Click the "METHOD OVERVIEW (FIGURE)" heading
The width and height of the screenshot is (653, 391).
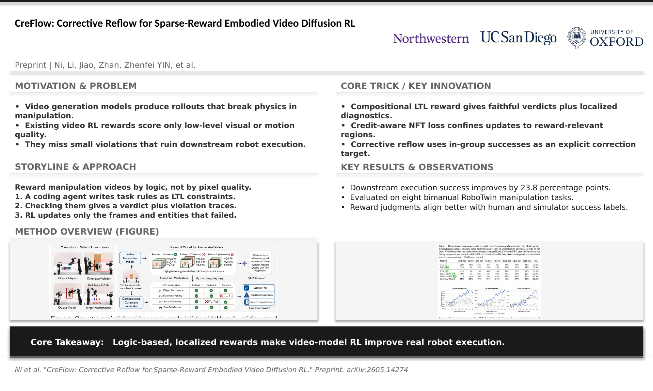(x=87, y=232)
